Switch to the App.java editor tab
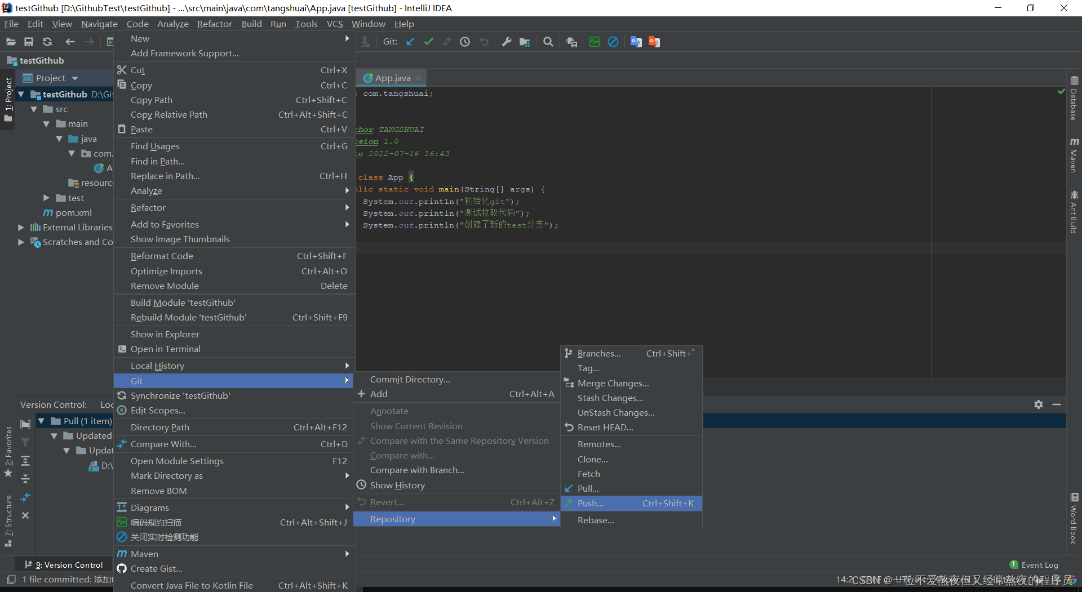This screenshot has height=592, width=1082. click(x=392, y=78)
